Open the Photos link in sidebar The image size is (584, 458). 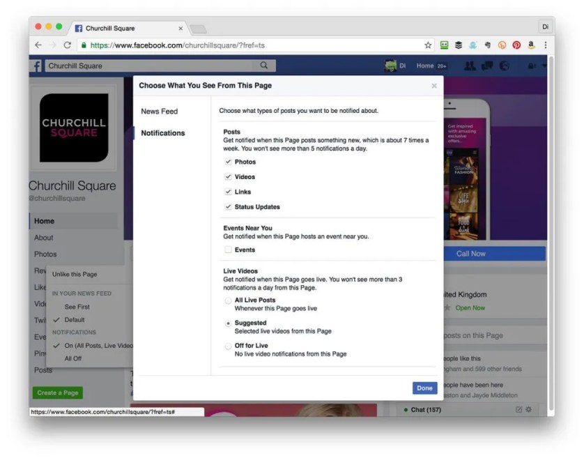point(45,254)
